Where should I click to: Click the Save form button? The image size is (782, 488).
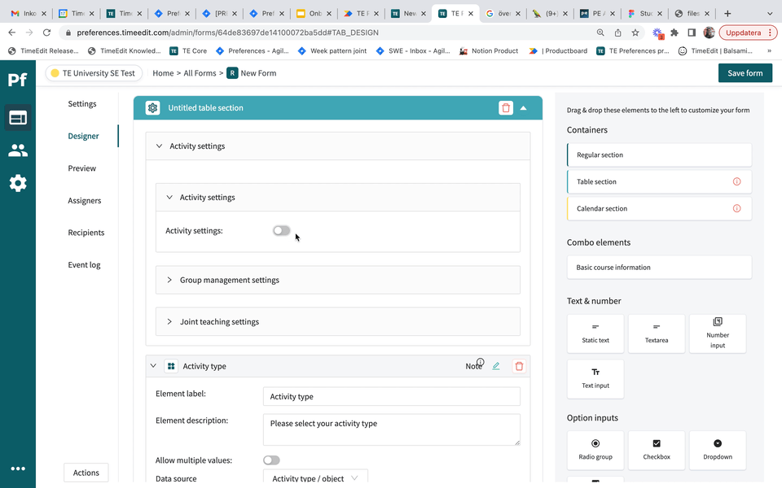745,73
